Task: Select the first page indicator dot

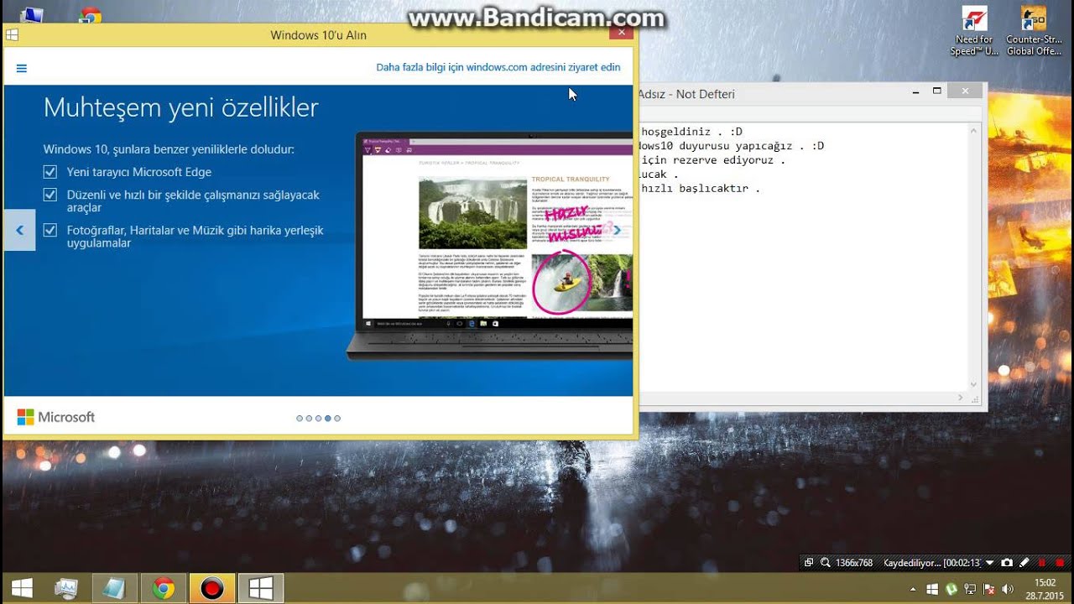Action: coord(300,418)
